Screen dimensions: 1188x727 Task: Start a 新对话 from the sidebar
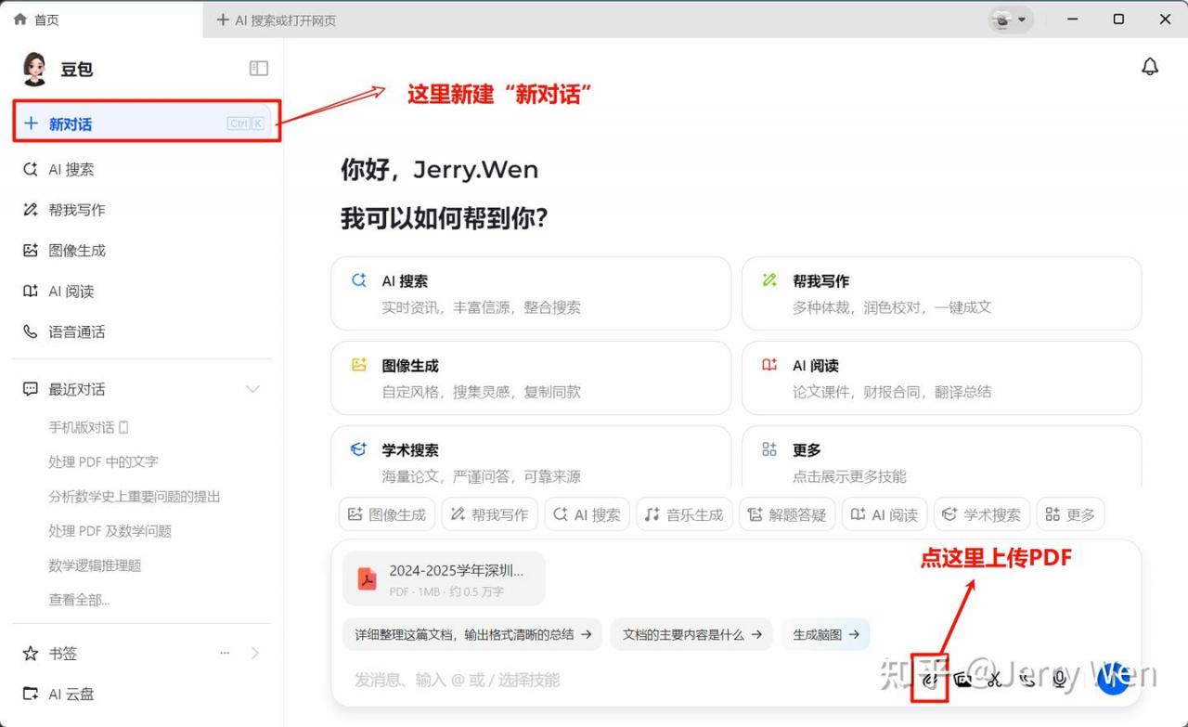[x=147, y=123]
